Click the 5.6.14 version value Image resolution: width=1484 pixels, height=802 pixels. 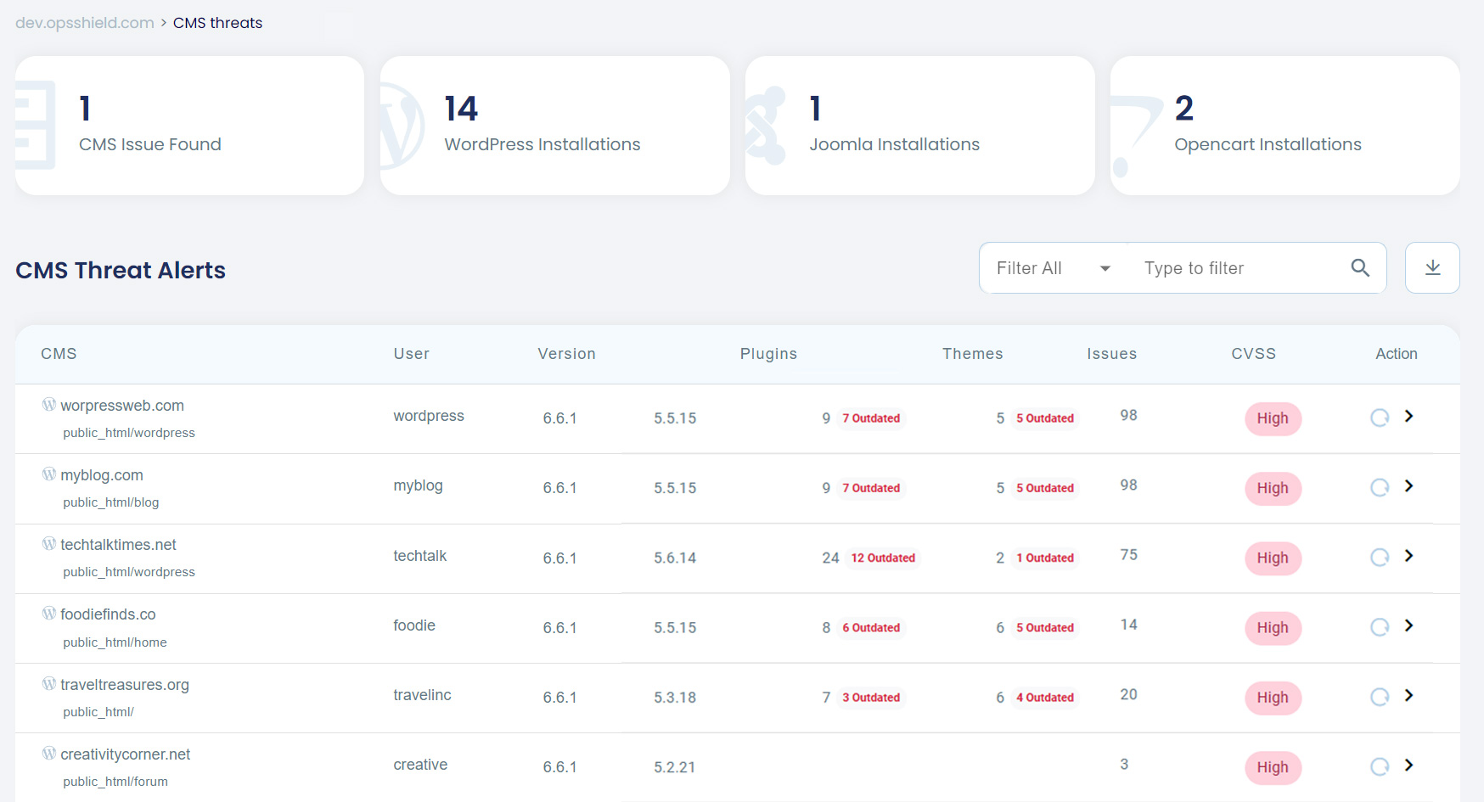675,558
